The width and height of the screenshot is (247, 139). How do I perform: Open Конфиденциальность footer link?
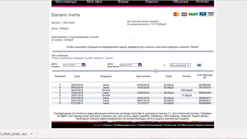[x=125, y=125]
